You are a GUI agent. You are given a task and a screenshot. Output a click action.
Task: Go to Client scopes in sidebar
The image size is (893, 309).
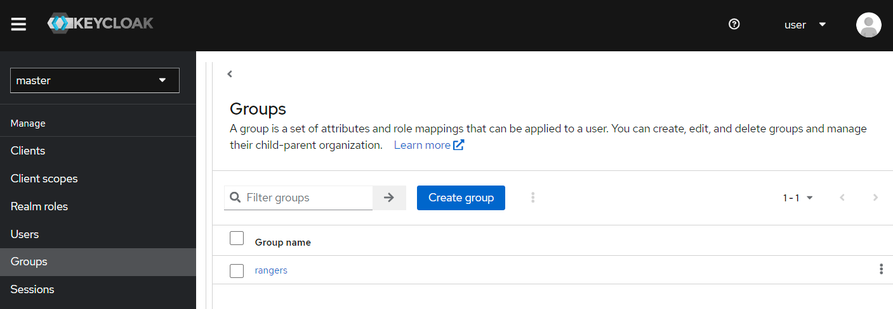coord(98,179)
